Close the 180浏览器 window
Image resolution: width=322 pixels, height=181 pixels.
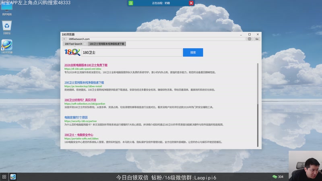(258, 35)
